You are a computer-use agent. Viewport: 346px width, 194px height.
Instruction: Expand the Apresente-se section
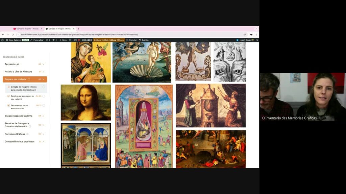pos(43,64)
